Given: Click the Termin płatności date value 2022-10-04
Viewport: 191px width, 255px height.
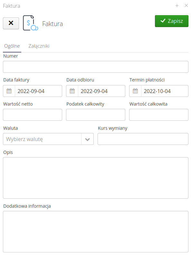Looking at the screenshot, I should point(157,91).
